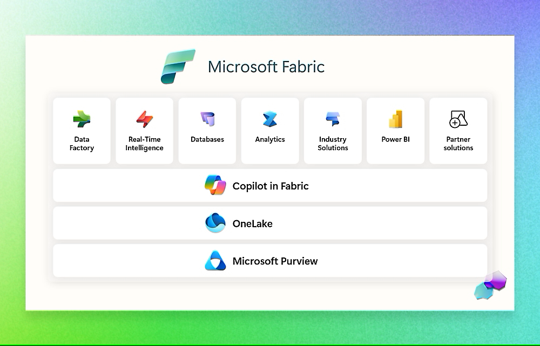Viewport: 540px width, 346px height.
Task: Click the OneLake water-drop icon
Action: (x=215, y=223)
